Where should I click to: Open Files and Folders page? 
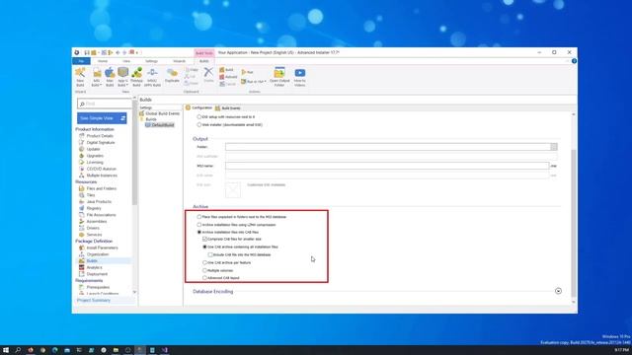(x=101, y=188)
